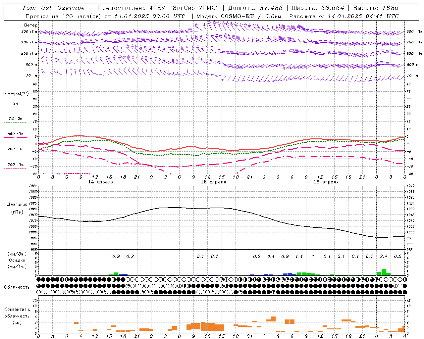Click the "14 апреля" date label

101,182
